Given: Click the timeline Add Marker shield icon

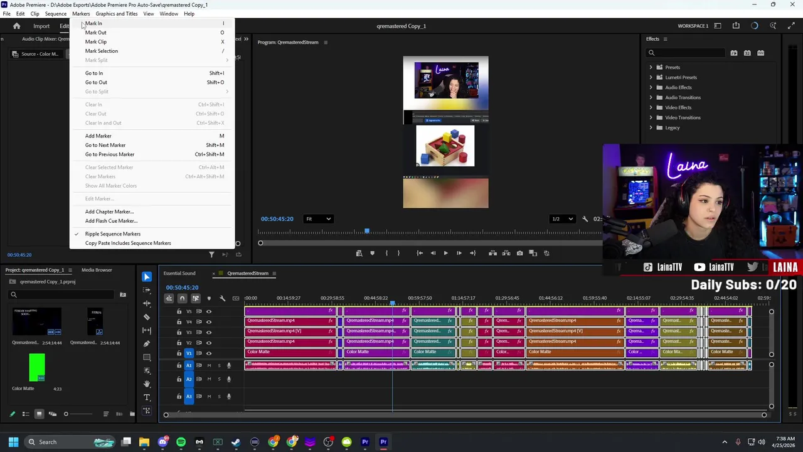Looking at the screenshot, I should [x=209, y=298].
